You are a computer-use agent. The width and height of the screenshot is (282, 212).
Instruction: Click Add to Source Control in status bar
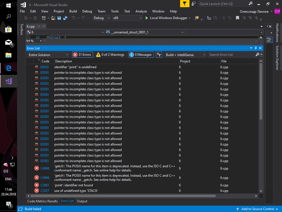257,209
